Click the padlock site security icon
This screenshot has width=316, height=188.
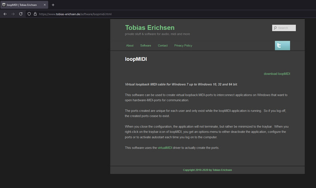tap(35, 14)
